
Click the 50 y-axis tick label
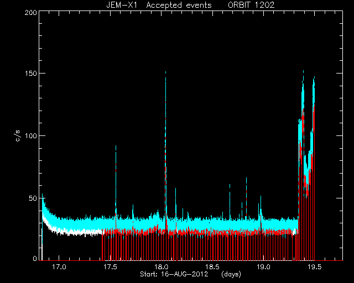pos(33,198)
